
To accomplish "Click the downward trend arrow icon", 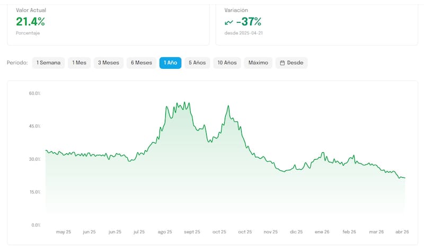I will pos(229,22).
